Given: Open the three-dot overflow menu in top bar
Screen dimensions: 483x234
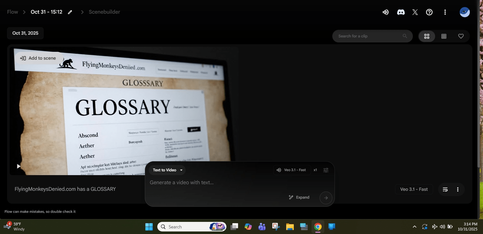Looking at the screenshot, I should tap(445, 12).
